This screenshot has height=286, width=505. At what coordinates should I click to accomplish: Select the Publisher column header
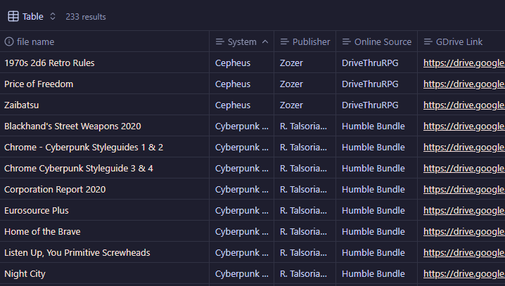click(x=311, y=42)
